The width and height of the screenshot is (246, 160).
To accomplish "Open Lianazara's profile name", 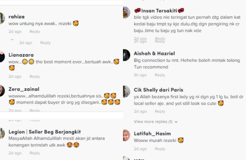I will [x=21, y=55].
